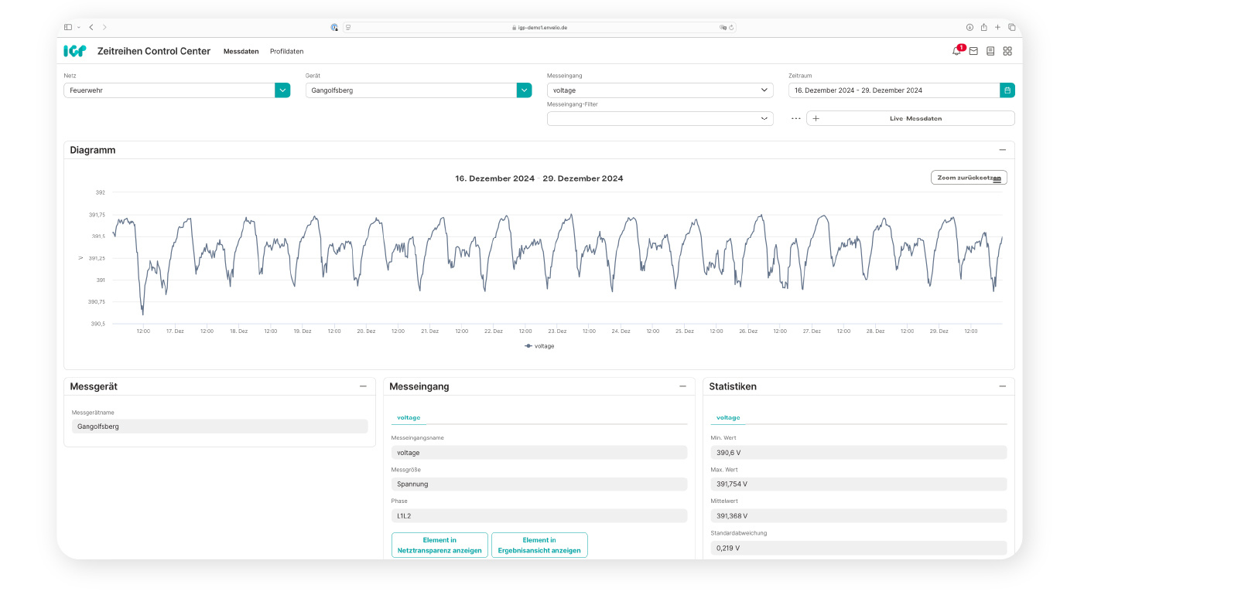The image size is (1238, 598).
Task: Click the reader view icon in address bar
Action: click(348, 27)
